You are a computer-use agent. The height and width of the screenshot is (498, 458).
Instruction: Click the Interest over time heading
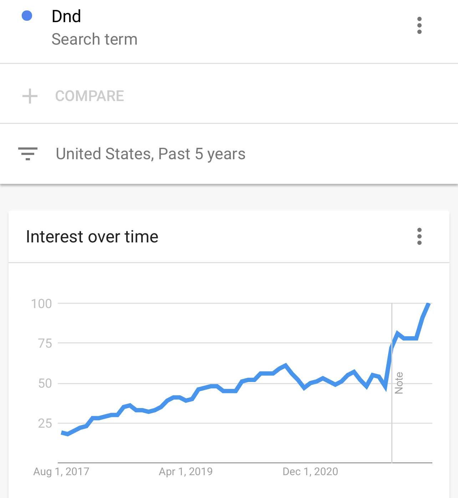pos(92,237)
